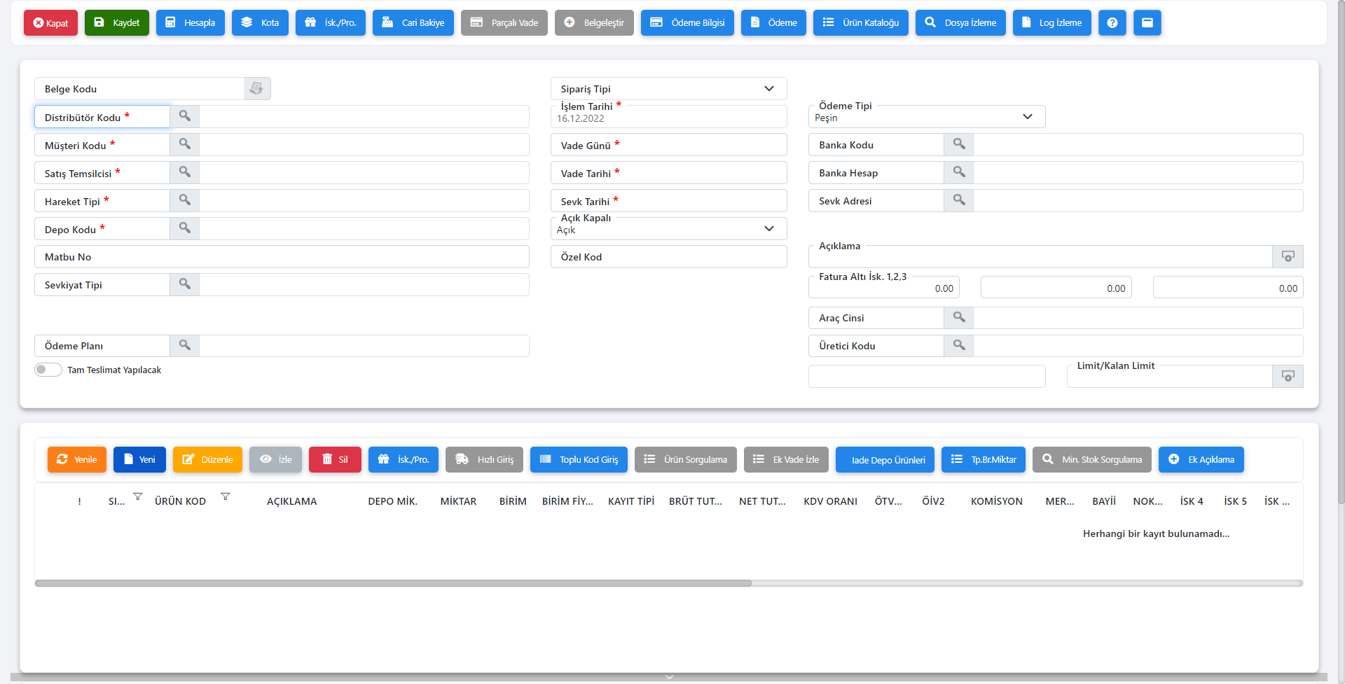Click the Belge Kodu generate icon
The width and height of the screenshot is (1345, 684).
point(257,88)
